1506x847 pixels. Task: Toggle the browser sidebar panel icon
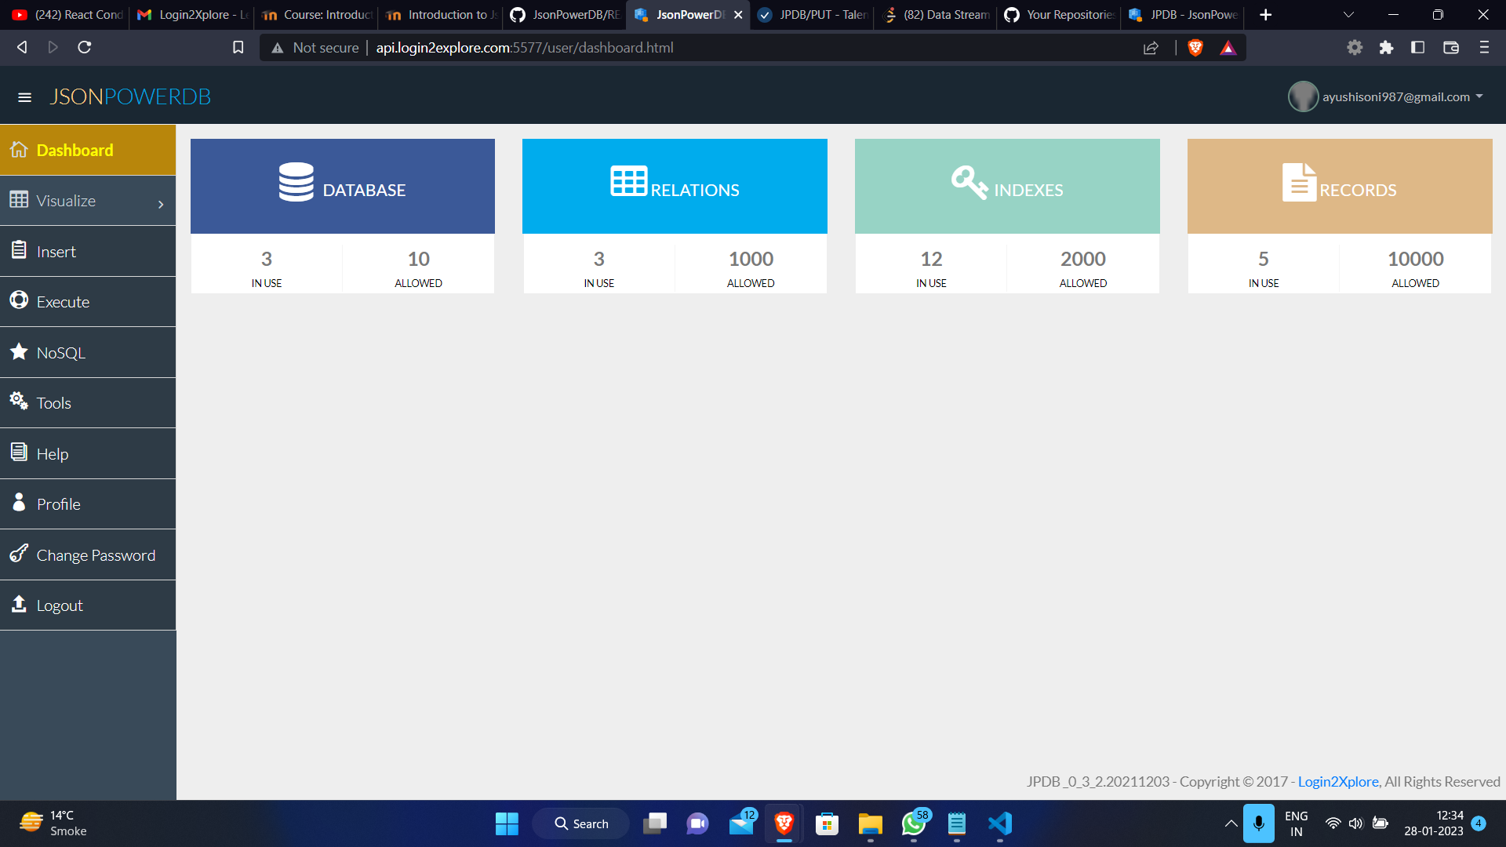click(1417, 48)
